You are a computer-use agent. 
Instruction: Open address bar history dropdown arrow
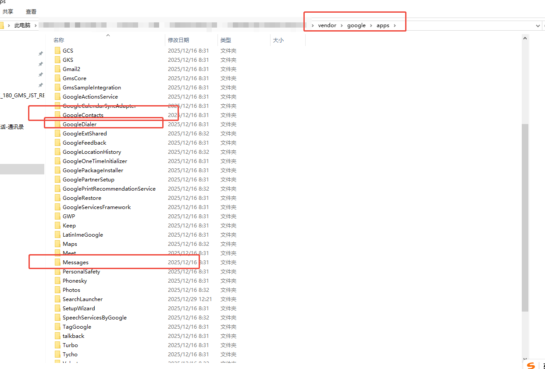[x=538, y=26]
